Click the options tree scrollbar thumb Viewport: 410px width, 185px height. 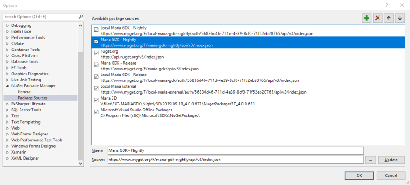(x=81, y=106)
